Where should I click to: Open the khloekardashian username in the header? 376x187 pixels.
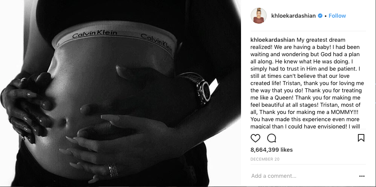click(x=294, y=16)
